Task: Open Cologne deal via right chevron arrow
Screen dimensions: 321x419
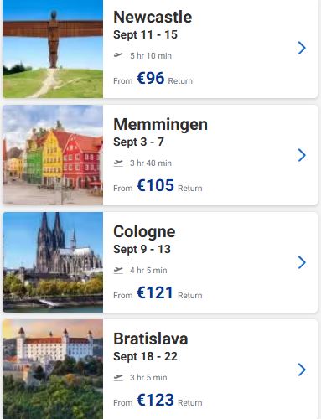Action: (x=302, y=262)
